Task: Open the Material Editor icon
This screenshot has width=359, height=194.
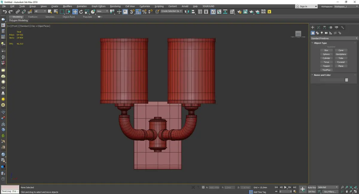Action: click(x=232, y=12)
